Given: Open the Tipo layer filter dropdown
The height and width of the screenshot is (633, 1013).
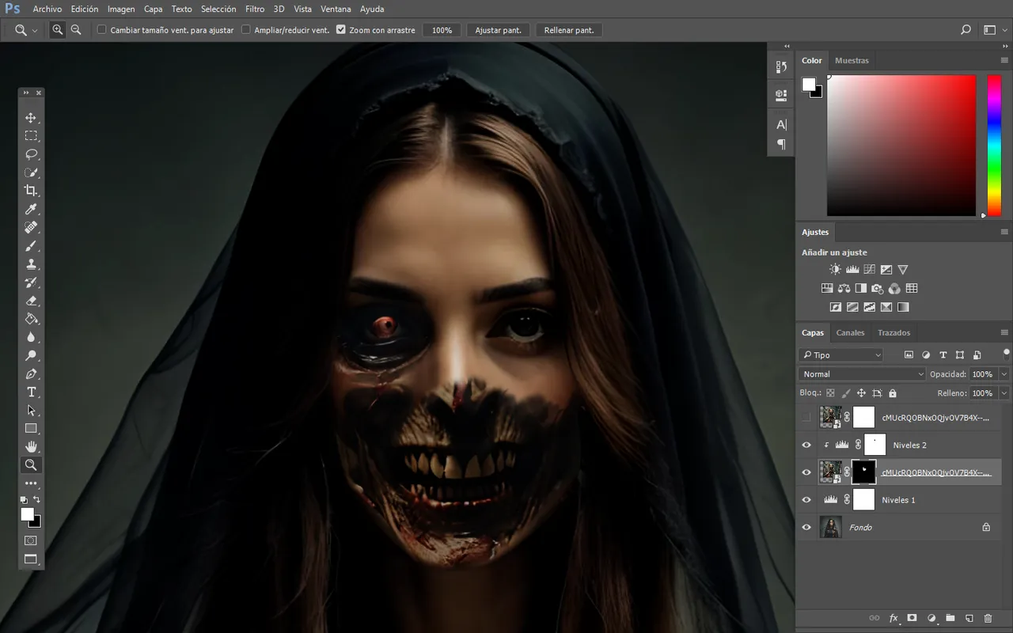Looking at the screenshot, I should 840,355.
